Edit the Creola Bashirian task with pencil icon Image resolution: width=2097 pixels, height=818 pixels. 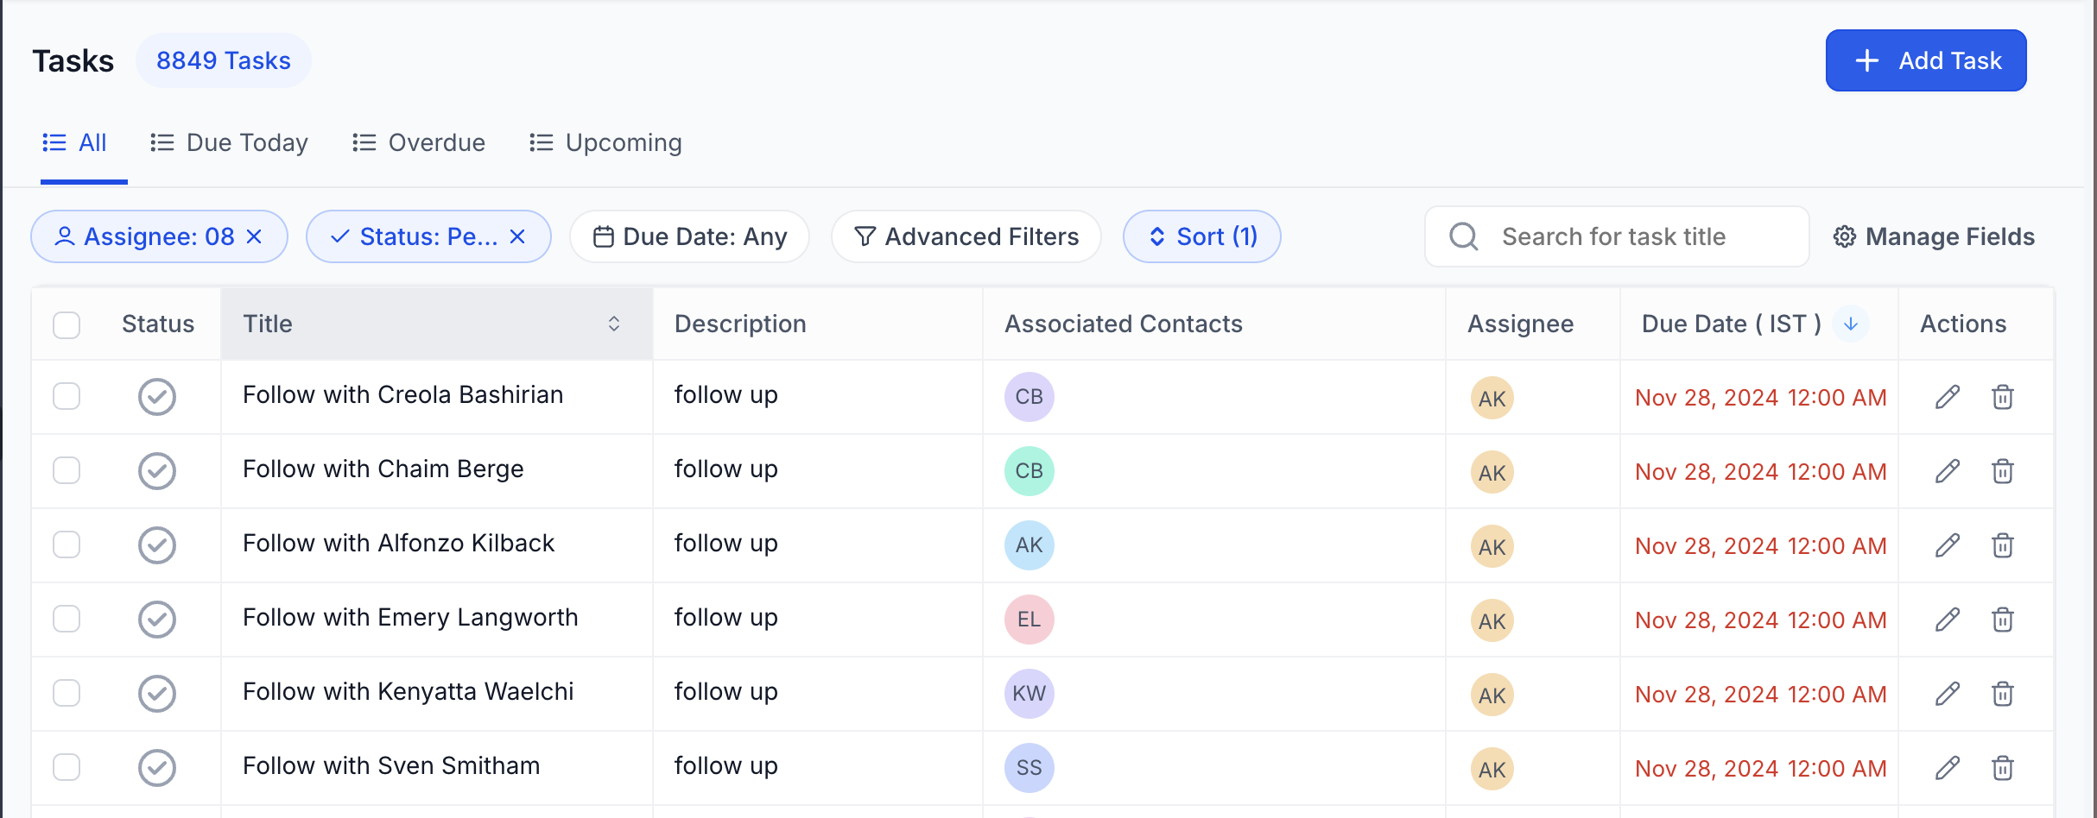pyautogui.click(x=1947, y=397)
